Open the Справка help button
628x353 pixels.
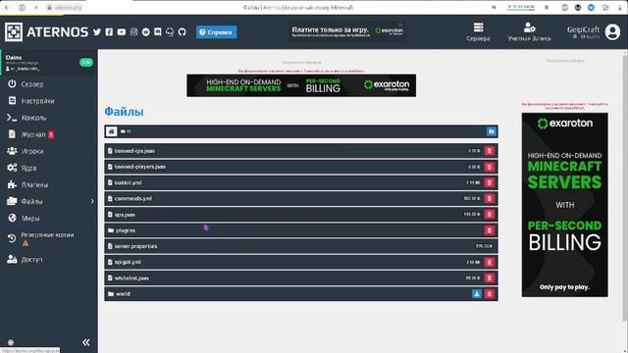click(x=216, y=32)
